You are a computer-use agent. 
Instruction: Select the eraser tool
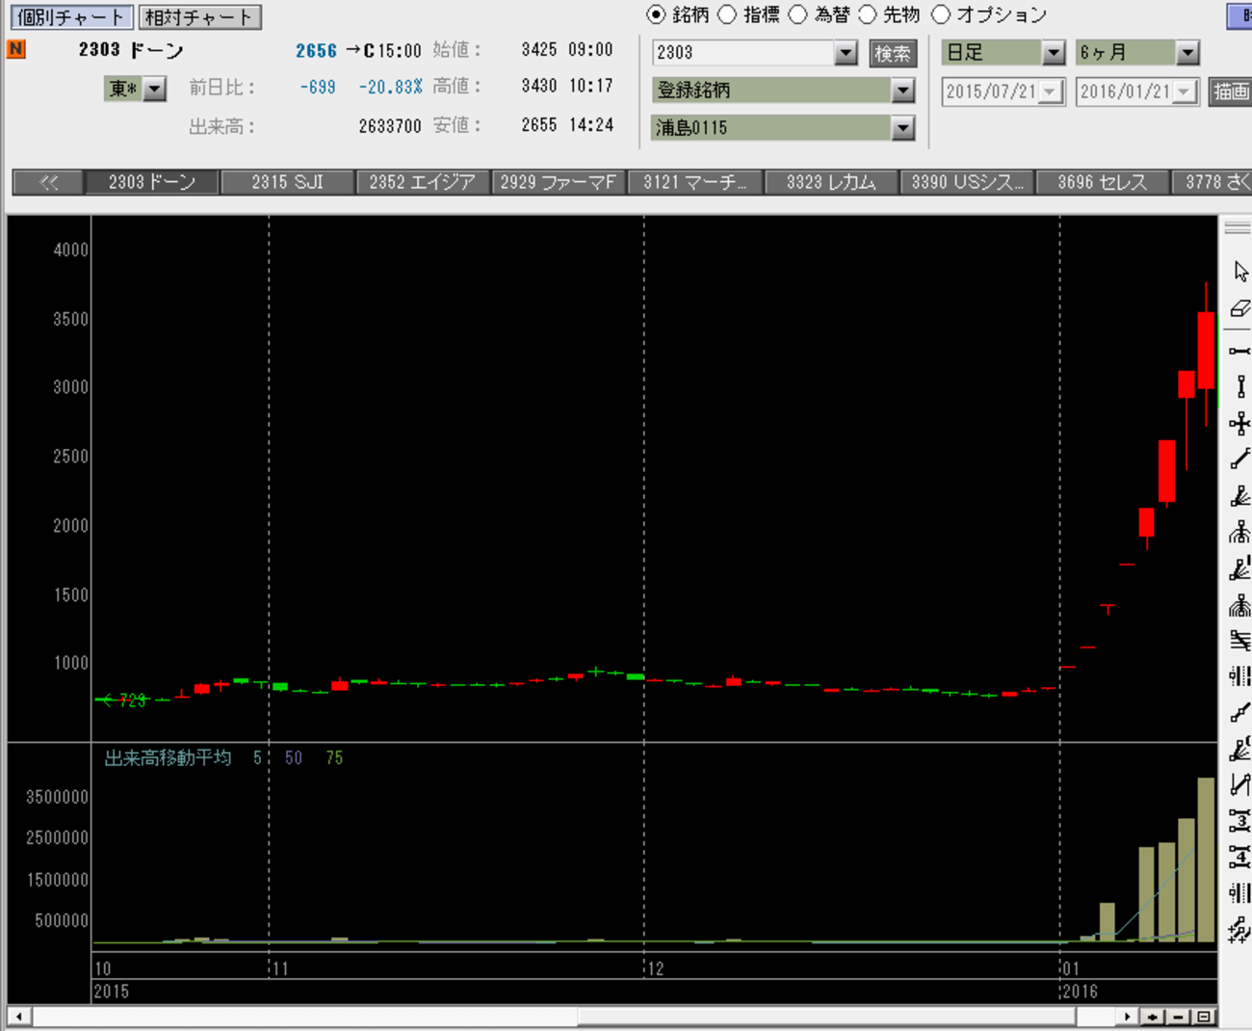[x=1240, y=308]
